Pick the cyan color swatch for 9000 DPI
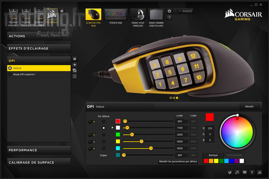Screen dimensions: 269x179 [x=118, y=148]
